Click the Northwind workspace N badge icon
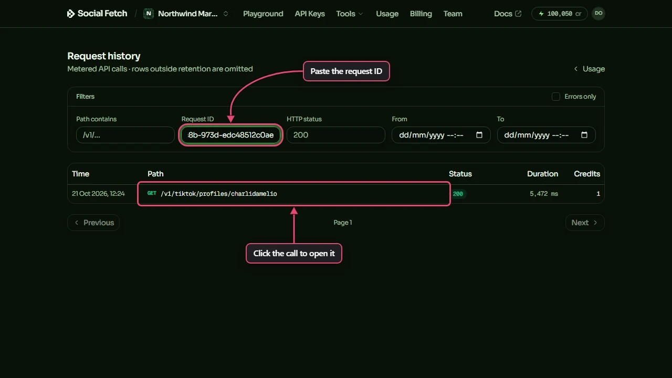The image size is (672, 378). pyautogui.click(x=149, y=14)
